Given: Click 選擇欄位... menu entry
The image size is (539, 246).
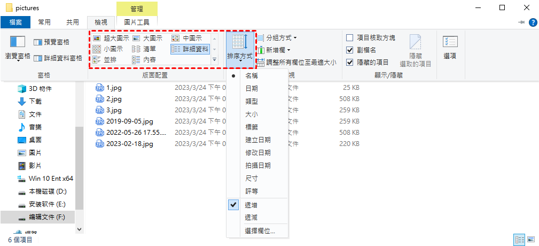Looking at the screenshot, I should [260, 231].
